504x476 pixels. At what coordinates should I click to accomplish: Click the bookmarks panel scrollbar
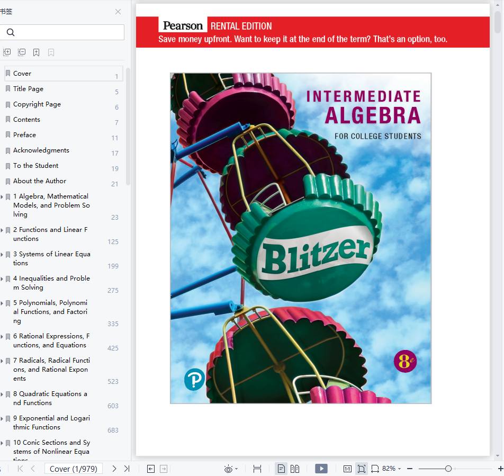128,127
